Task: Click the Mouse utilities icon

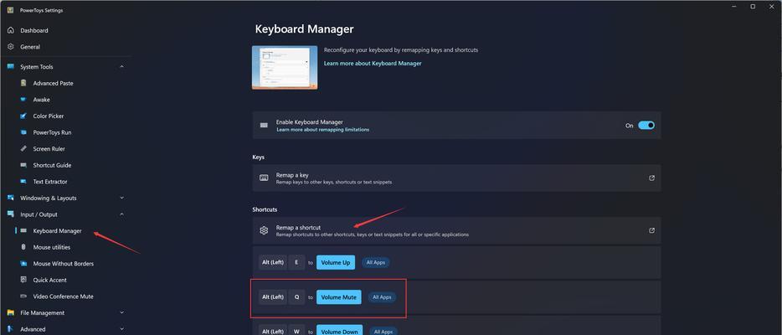Action: point(23,247)
